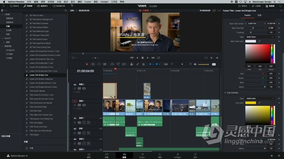Lock video track V2 padlock
The image size is (284, 159).
[x=75, y=88]
